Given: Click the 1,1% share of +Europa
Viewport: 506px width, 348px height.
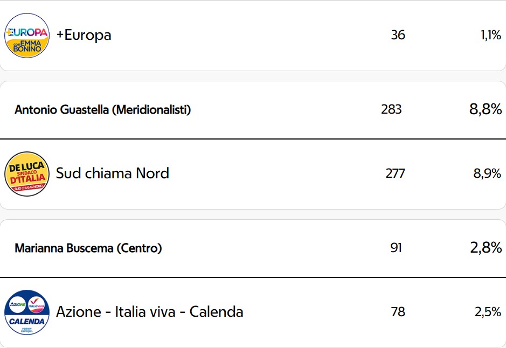Looking at the screenshot, I should 491,35.
